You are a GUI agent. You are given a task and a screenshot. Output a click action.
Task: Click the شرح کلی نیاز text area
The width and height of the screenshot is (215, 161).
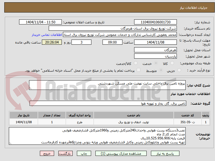point(107,85)
